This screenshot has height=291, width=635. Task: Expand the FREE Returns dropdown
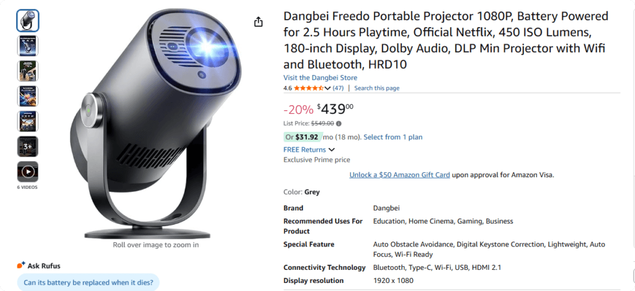click(x=332, y=149)
